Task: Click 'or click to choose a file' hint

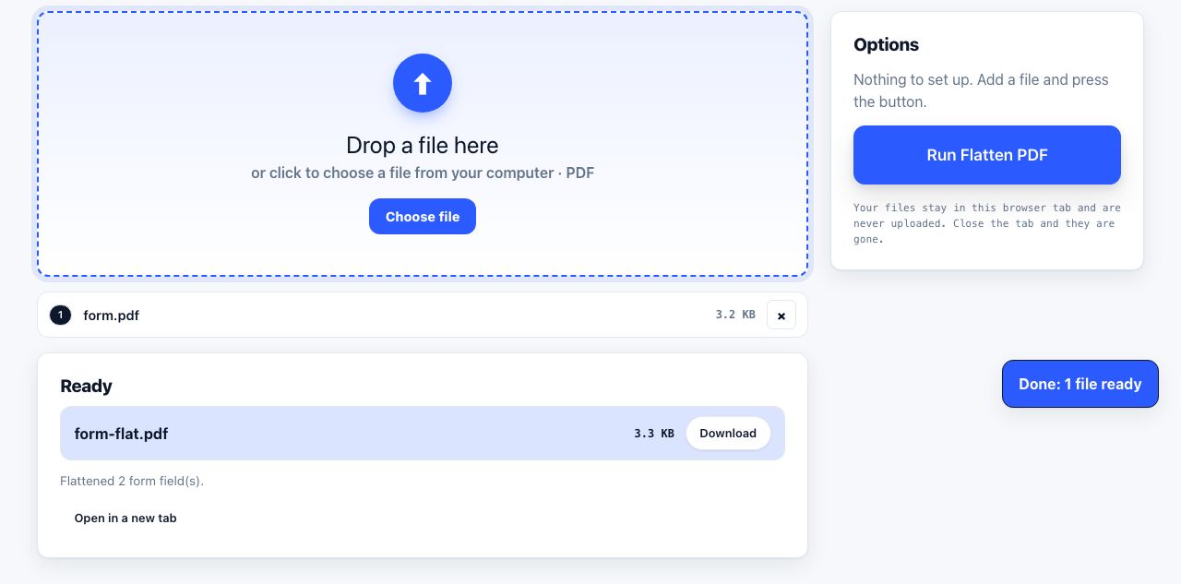Action: pyautogui.click(x=423, y=173)
